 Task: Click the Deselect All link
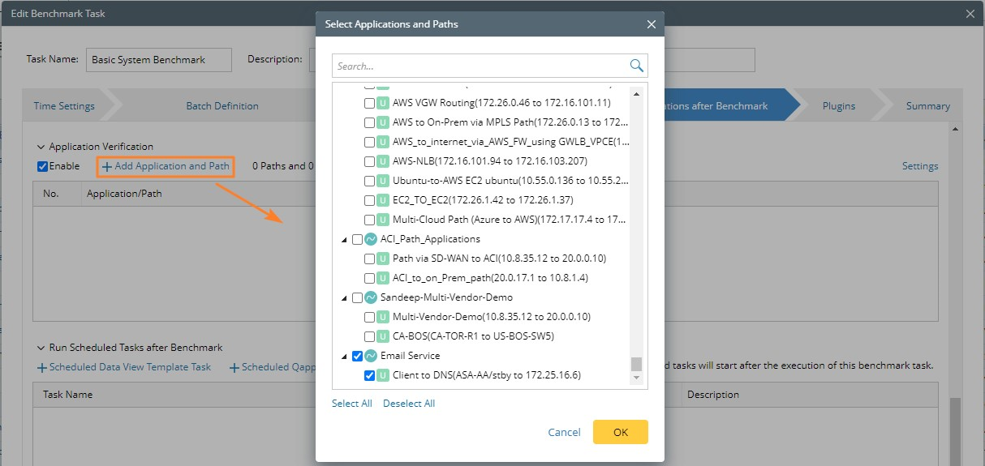409,404
